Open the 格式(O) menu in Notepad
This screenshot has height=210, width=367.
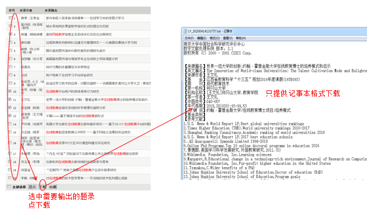click(215, 38)
